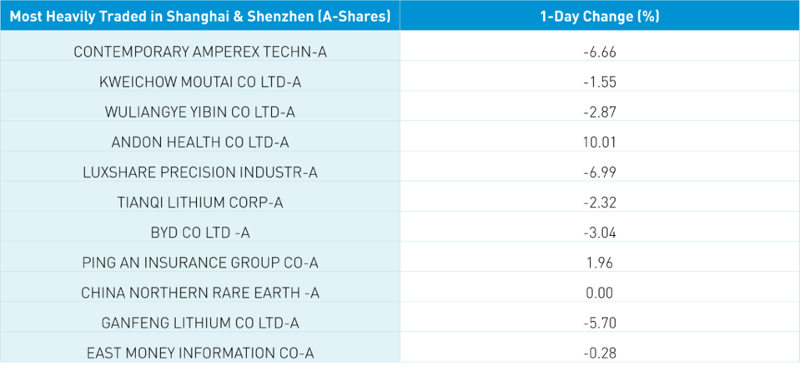This screenshot has width=800, height=371.
Task: Click the '1-Day Change (%)' column header
Action: (599, 16)
